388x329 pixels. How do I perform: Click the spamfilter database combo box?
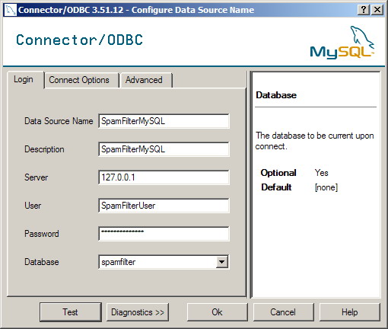click(164, 262)
